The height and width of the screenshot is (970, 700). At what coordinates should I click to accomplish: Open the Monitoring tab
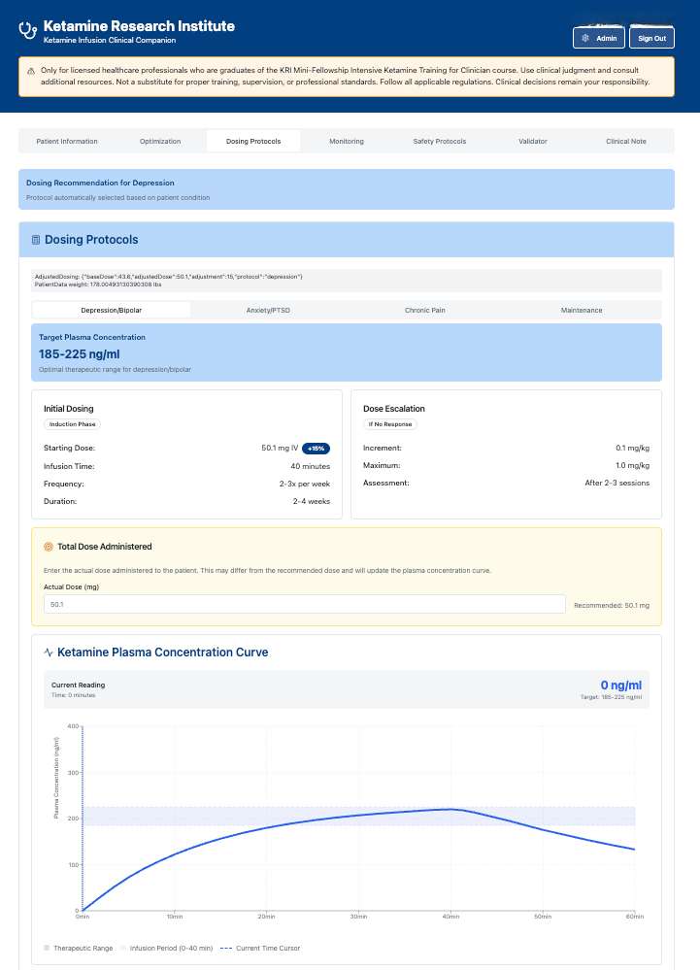[x=347, y=142]
